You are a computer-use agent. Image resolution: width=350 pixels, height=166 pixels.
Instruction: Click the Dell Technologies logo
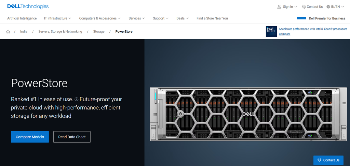[x=28, y=6]
